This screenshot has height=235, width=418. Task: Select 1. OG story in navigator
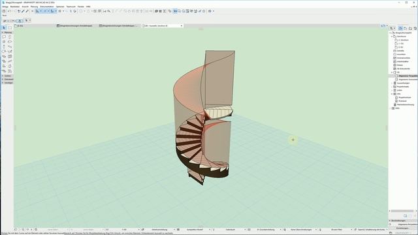(x=401, y=44)
